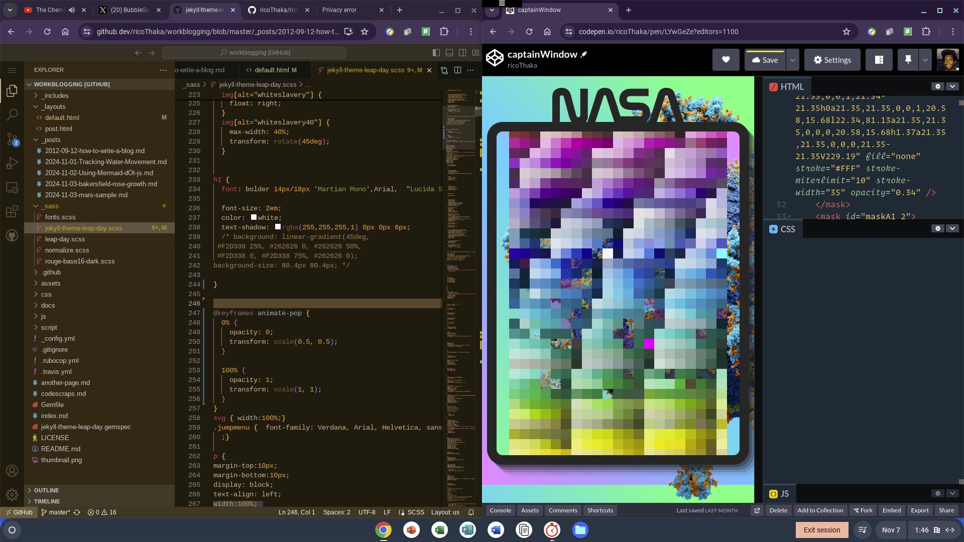Change CodePen editor layout view
Image resolution: width=964 pixels, height=542 pixels.
tap(879, 60)
